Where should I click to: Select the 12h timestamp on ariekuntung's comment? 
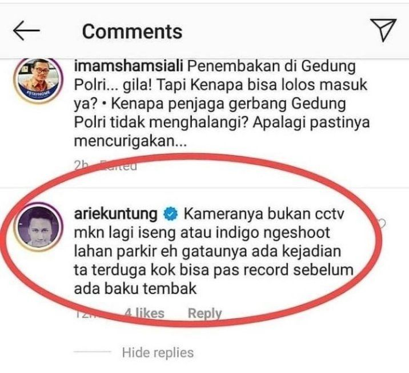[84, 313]
